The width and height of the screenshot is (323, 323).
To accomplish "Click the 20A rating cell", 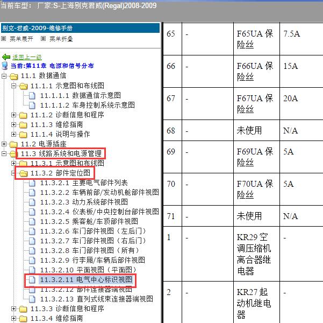I will coord(301,103).
